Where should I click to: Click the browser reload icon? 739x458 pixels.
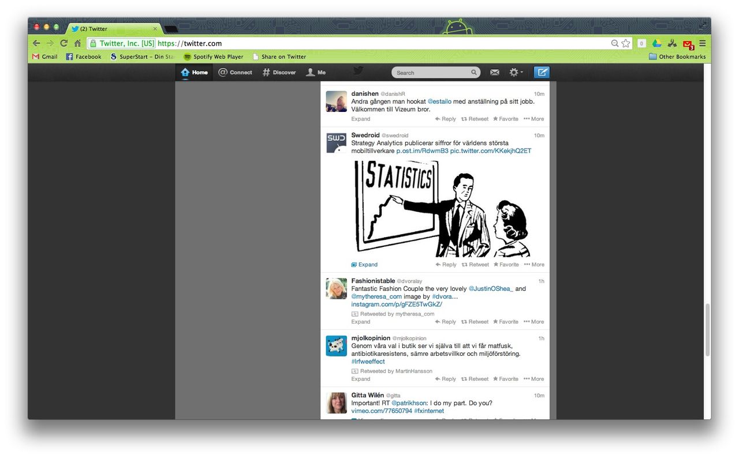64,43
